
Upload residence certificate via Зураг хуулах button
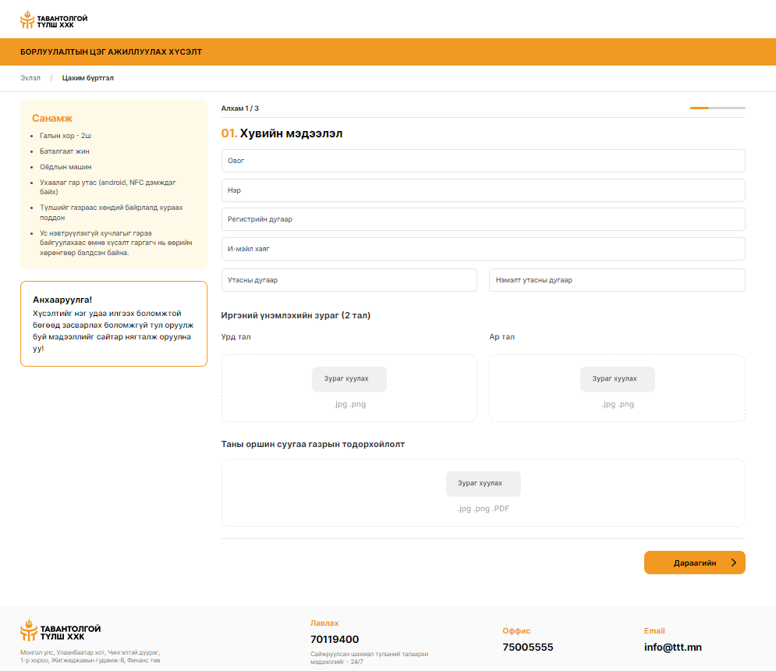(483, 484)
